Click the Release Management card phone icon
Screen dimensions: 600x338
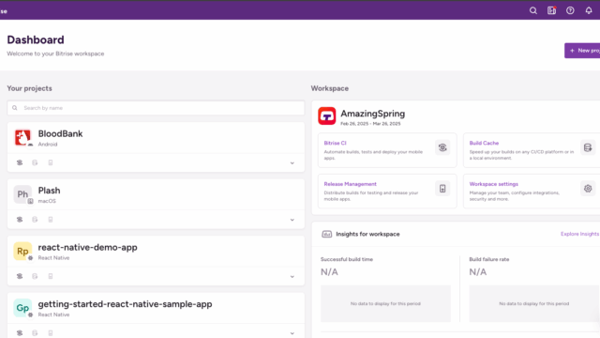coord(442,189)
